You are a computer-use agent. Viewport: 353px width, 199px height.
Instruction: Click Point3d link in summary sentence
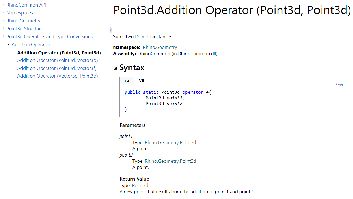[143, 37]
